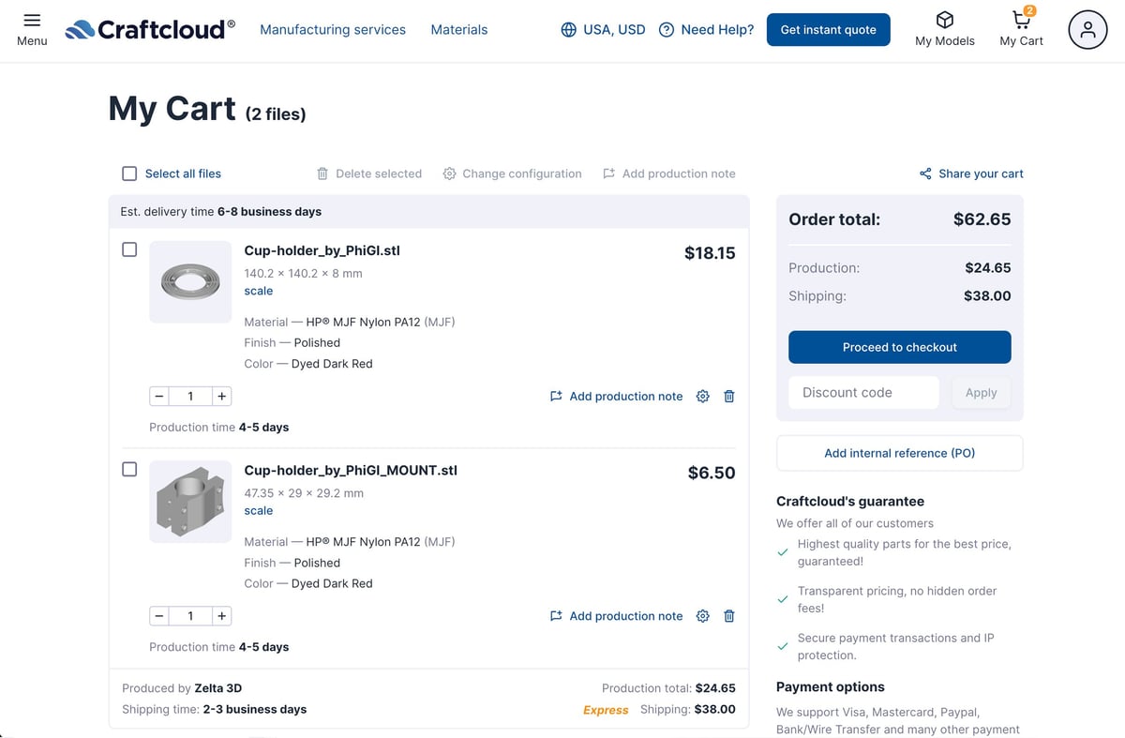Open the USA, USD region selector

(x=603, y=30)
